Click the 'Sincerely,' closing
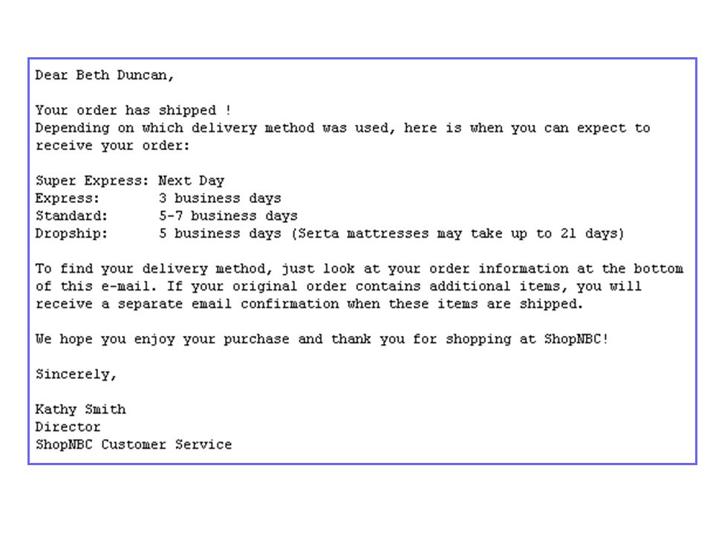 (76, 374)
